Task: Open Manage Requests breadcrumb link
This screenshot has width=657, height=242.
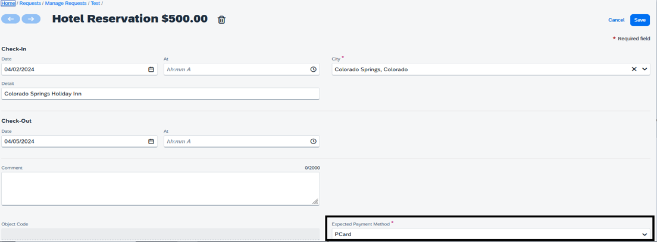Action: click(x=65, y=4)
